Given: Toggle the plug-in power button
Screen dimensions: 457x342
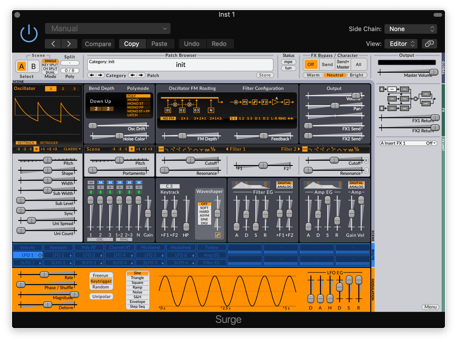Looking at the screenshot, I should click(x=29, y=34).
